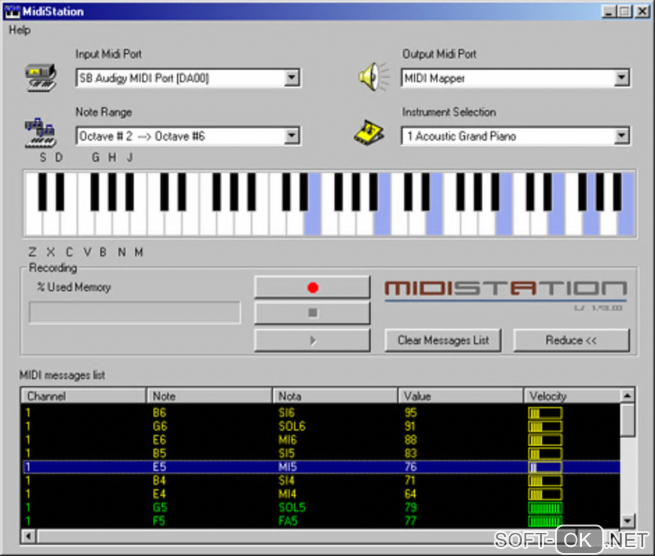
Task: Click the first highlighted blue piano key
Action: click(x=313, y=223)
